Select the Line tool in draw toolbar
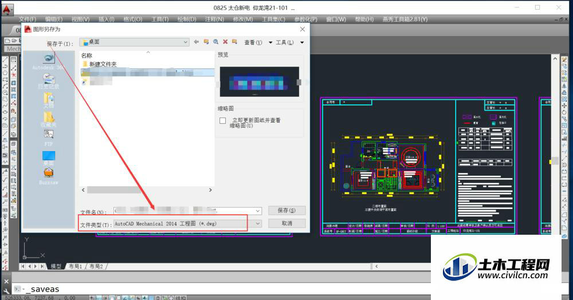 click(5, 60)
